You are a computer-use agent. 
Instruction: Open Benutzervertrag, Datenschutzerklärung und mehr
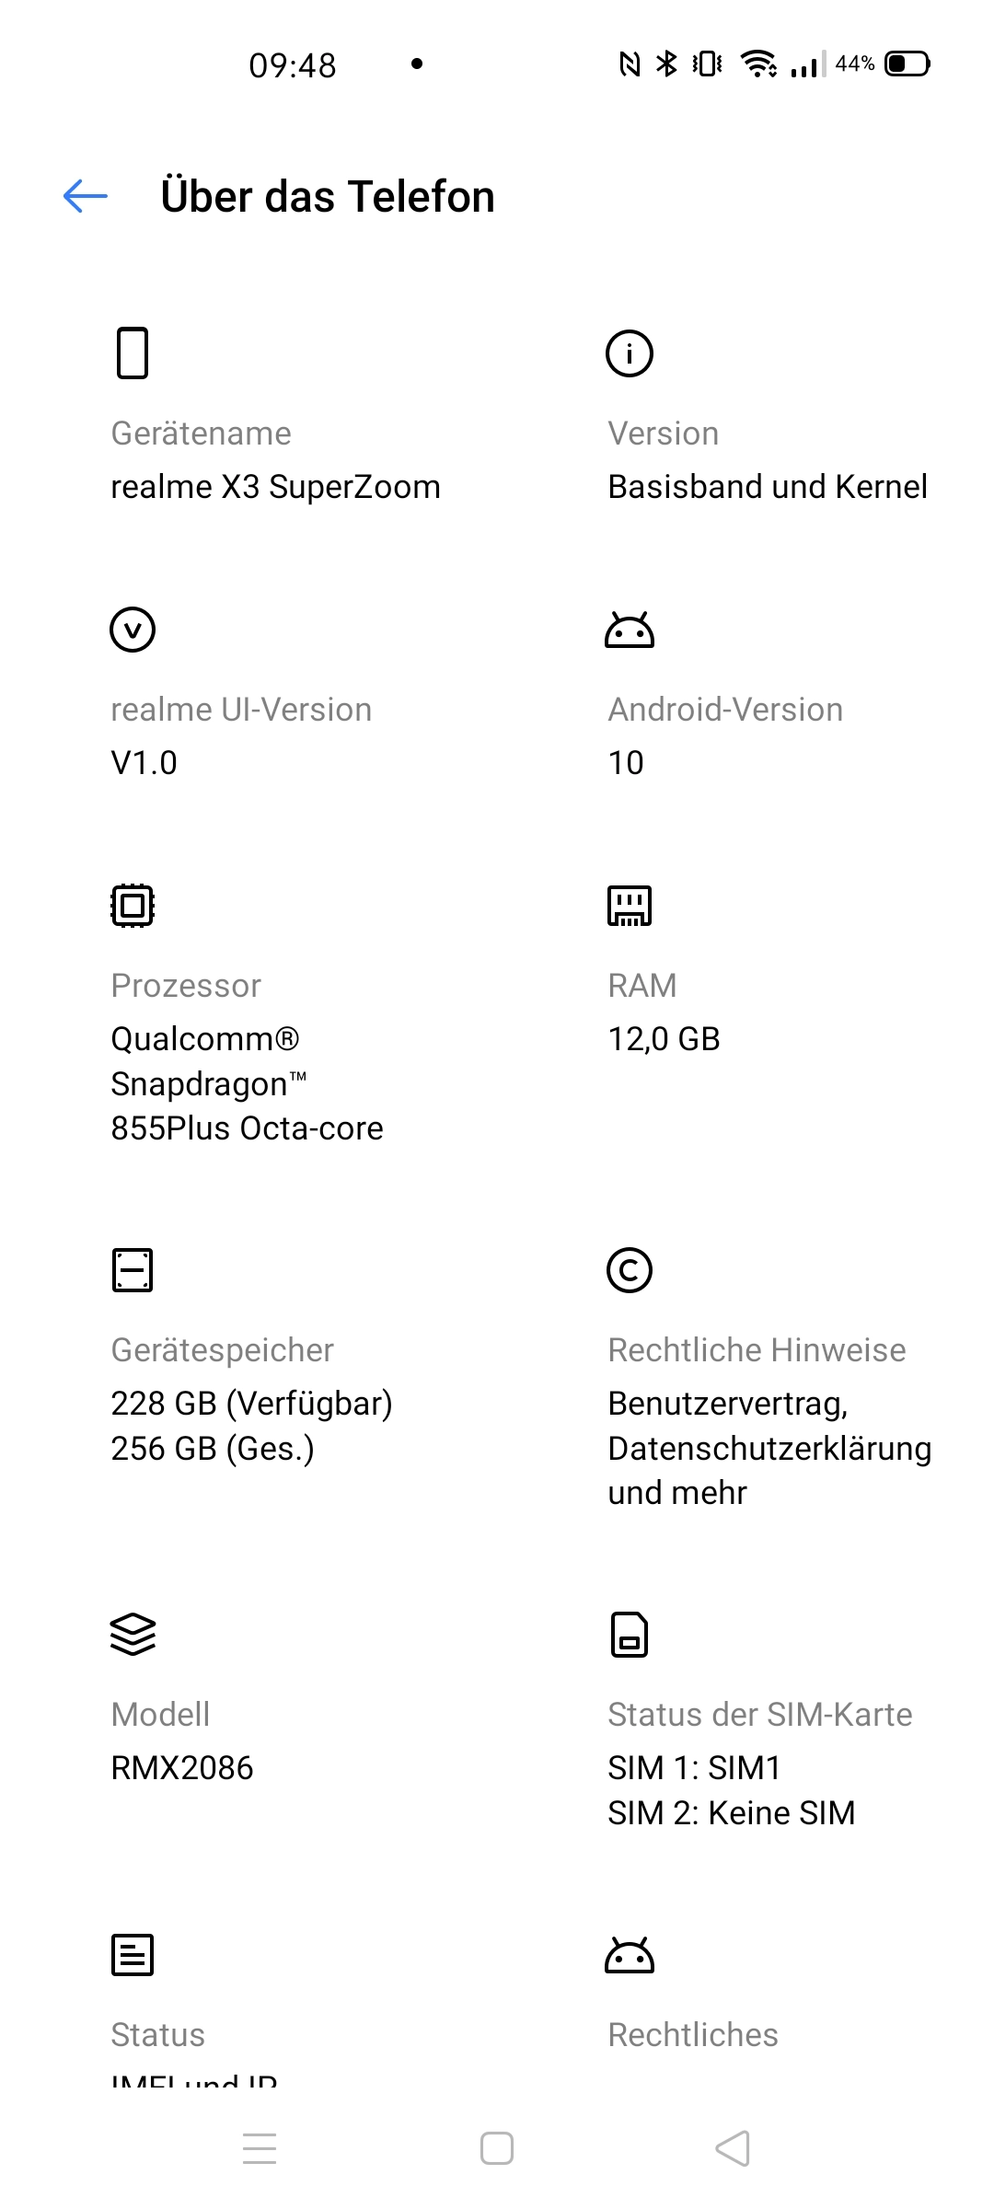pyautogui.click(x=769, y=1448)
